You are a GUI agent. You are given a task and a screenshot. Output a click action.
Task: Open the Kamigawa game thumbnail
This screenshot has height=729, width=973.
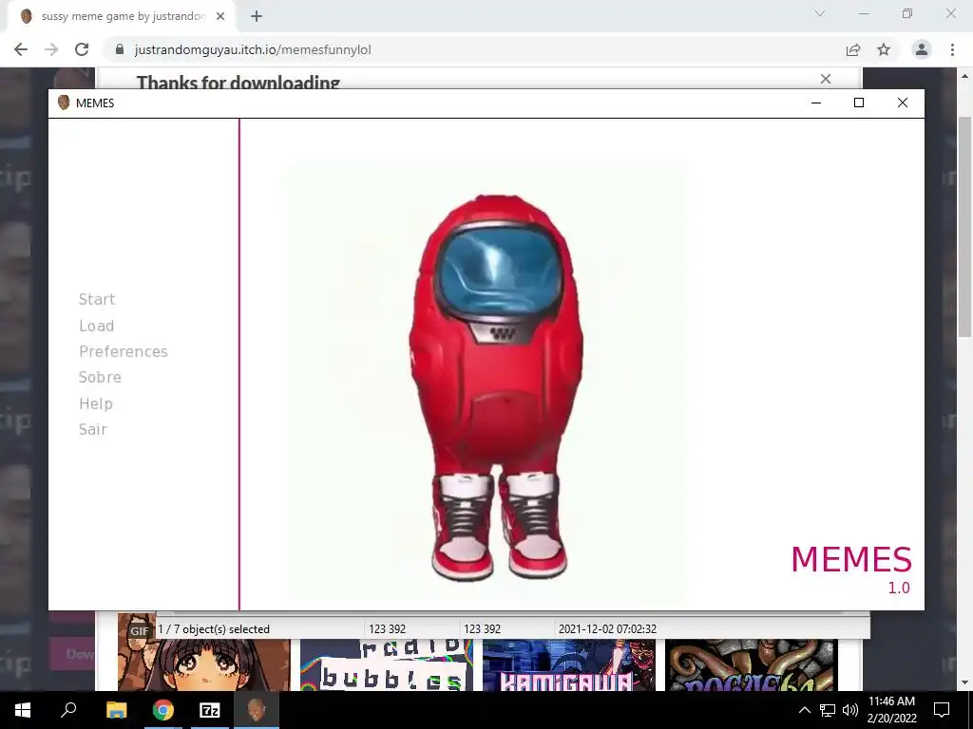click(569, 665)
